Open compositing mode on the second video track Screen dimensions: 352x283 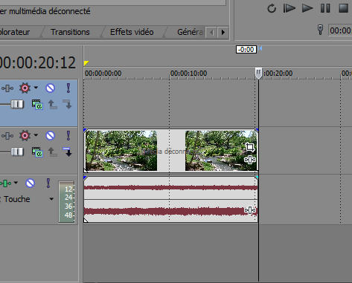tap(37, 152)
